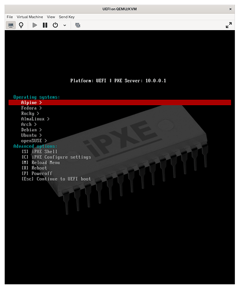Select the Debian submenu entry
The width and height of the screenshot is (239, 289).
[x=31, y=130]
